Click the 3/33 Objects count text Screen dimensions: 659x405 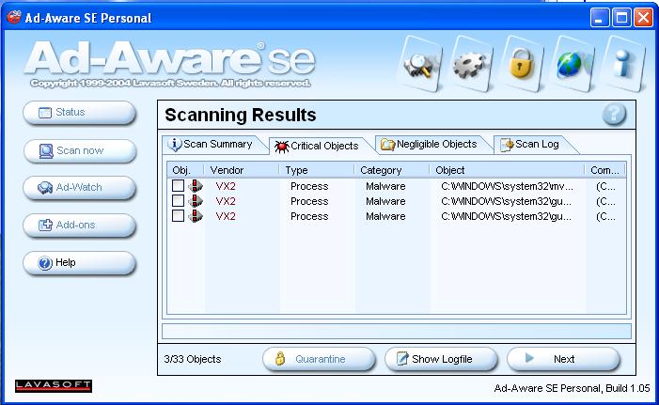(x=193, y=359)
